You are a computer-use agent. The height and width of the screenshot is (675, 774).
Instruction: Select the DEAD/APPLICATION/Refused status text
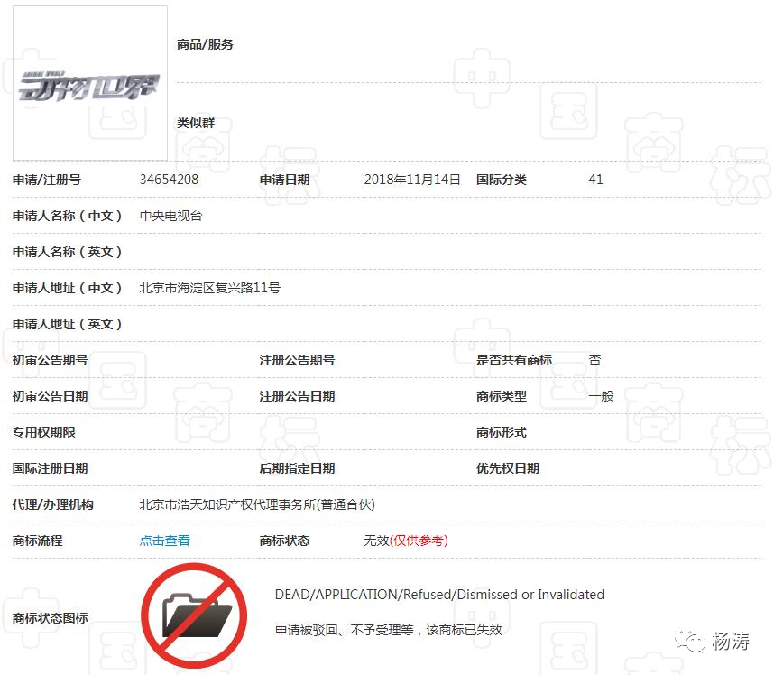(x=439, y=595)
